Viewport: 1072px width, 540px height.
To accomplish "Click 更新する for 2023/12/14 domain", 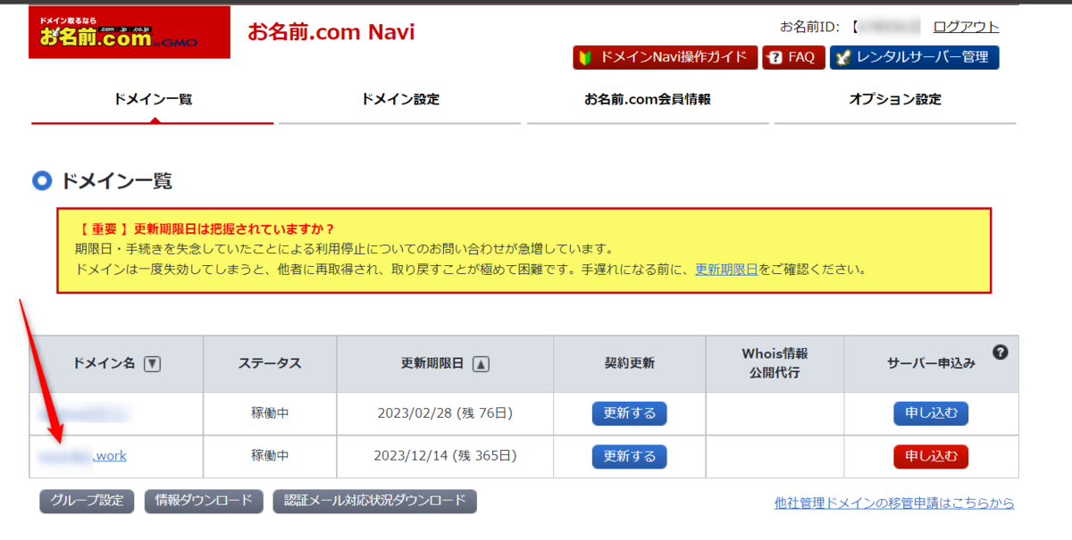I will pos(629,457).
